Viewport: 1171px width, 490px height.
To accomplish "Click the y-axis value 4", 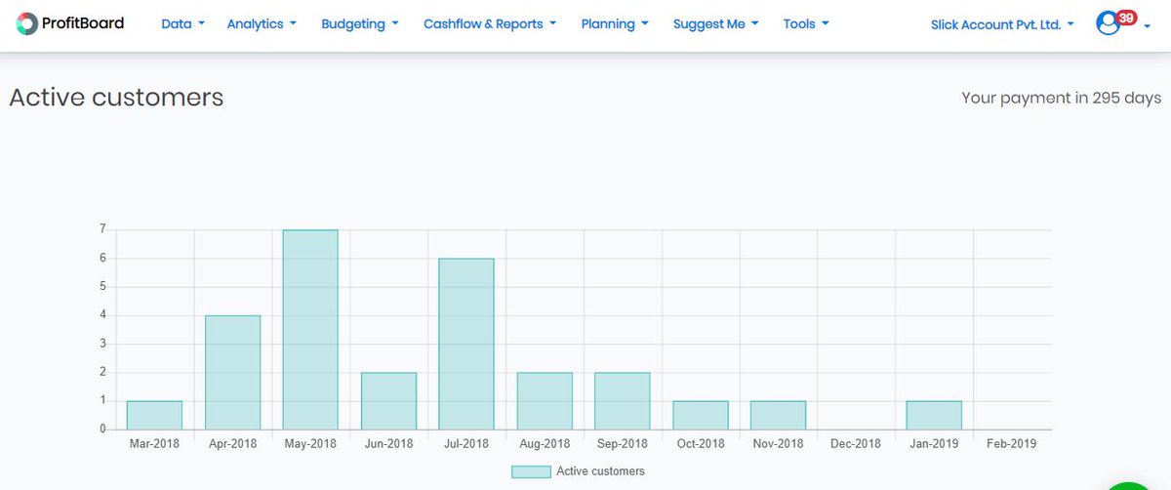I will tap(101, 315).
